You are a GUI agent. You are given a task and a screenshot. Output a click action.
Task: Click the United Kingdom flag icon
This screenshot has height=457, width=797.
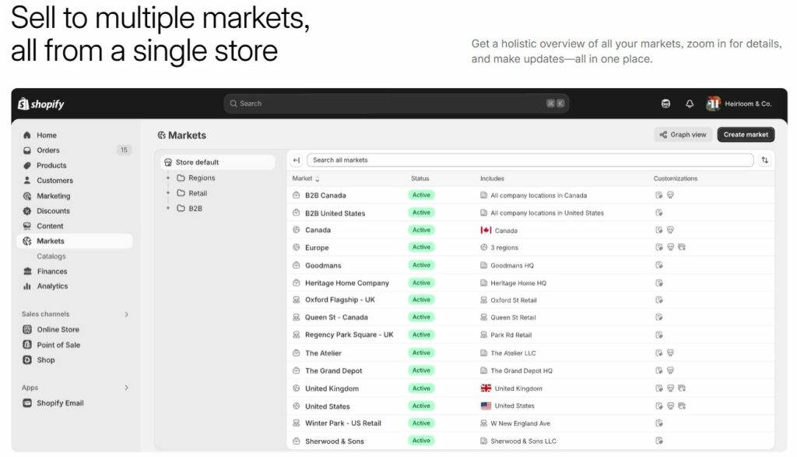click(486, 388)
